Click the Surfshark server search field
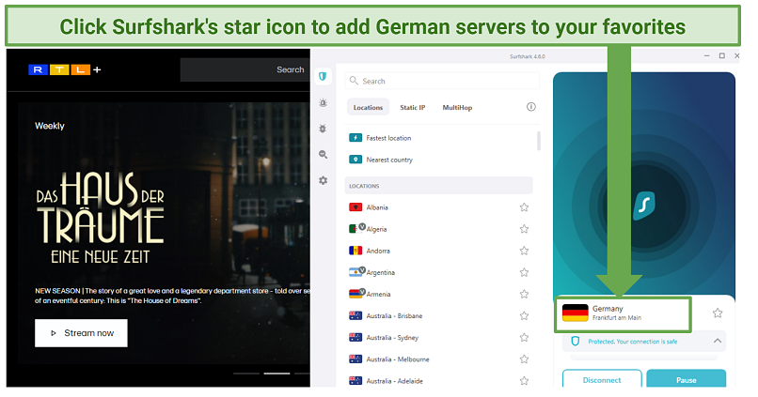 click(x=442, y=81)
